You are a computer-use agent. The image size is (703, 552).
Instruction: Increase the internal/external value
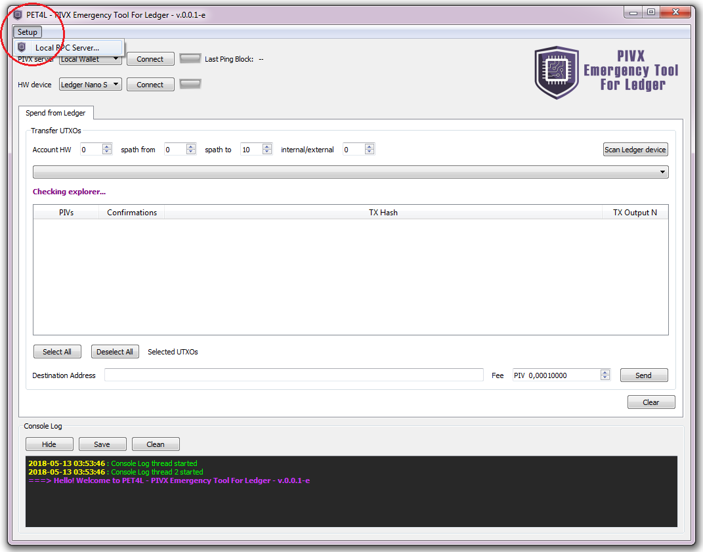[370, 146]
